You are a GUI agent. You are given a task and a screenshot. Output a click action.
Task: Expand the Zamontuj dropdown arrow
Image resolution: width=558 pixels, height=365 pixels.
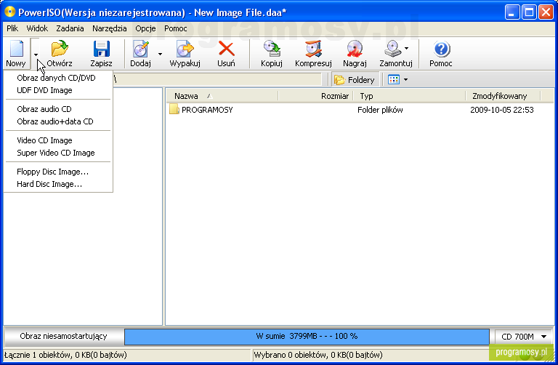406,48
